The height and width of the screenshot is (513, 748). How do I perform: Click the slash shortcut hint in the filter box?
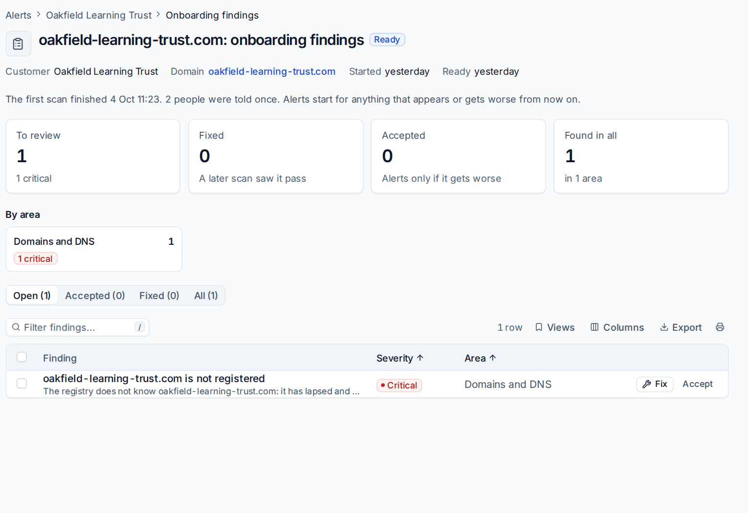[x=140, y=327]
